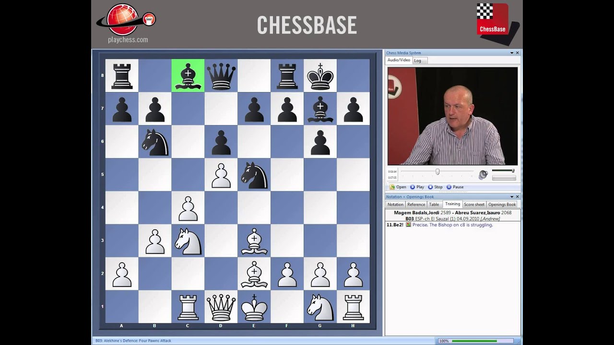Viewport: 614px width, 345px height.
Task: Click the white knight on c3
Action: click(x=188, y=241)
